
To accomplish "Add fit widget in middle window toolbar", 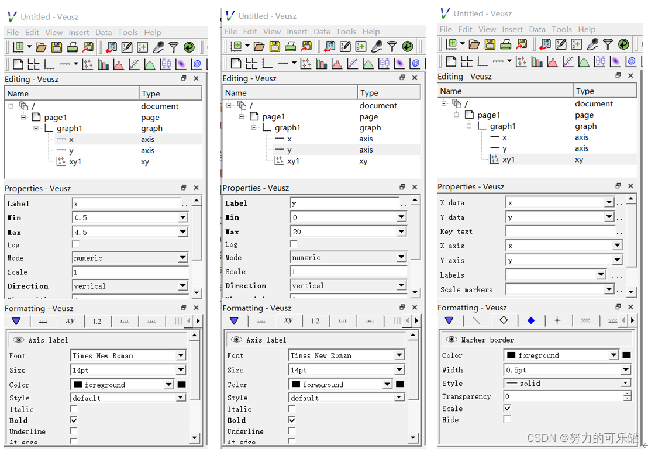I will [353, 64].
